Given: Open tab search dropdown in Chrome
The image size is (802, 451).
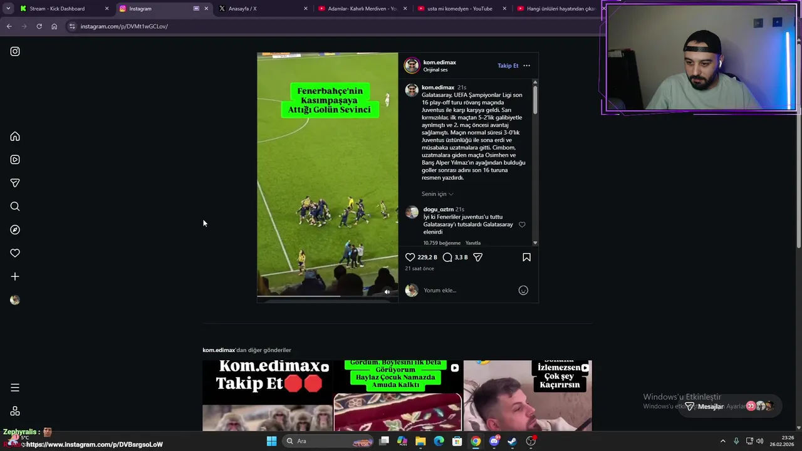Looking at the screenshot, I should pyautogui.click(x=8, y=9).
